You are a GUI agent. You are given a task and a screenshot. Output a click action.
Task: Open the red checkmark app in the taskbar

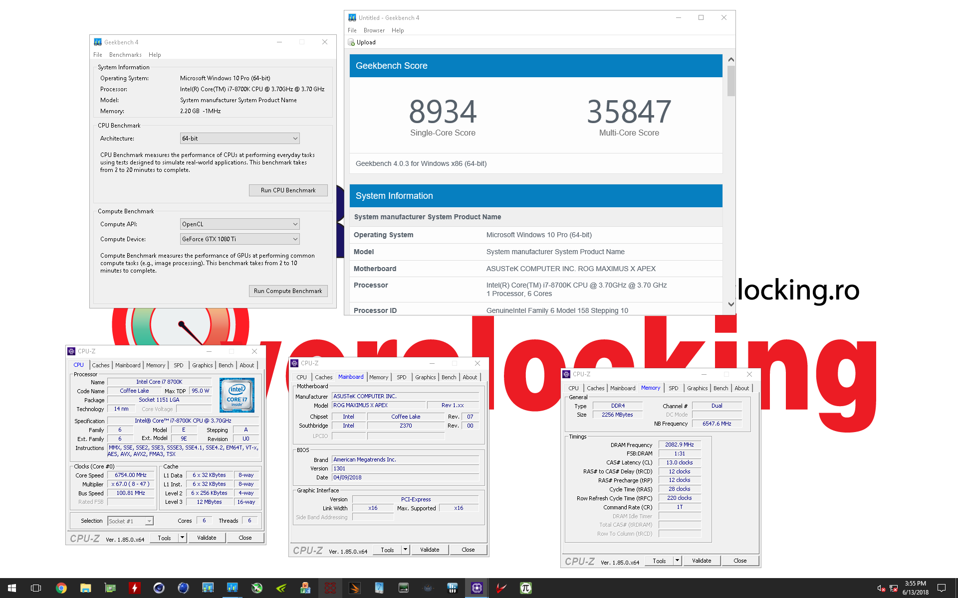pos(501,588)
